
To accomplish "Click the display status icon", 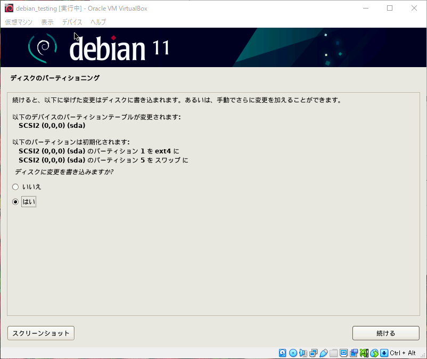I will pyautogui.click(x=343, y=353).
